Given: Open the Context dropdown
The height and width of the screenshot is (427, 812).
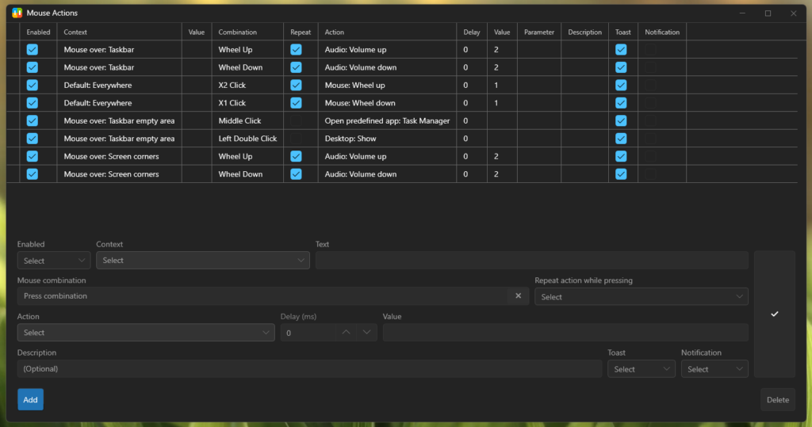Looking at the screenshot, I should (202, 261).
